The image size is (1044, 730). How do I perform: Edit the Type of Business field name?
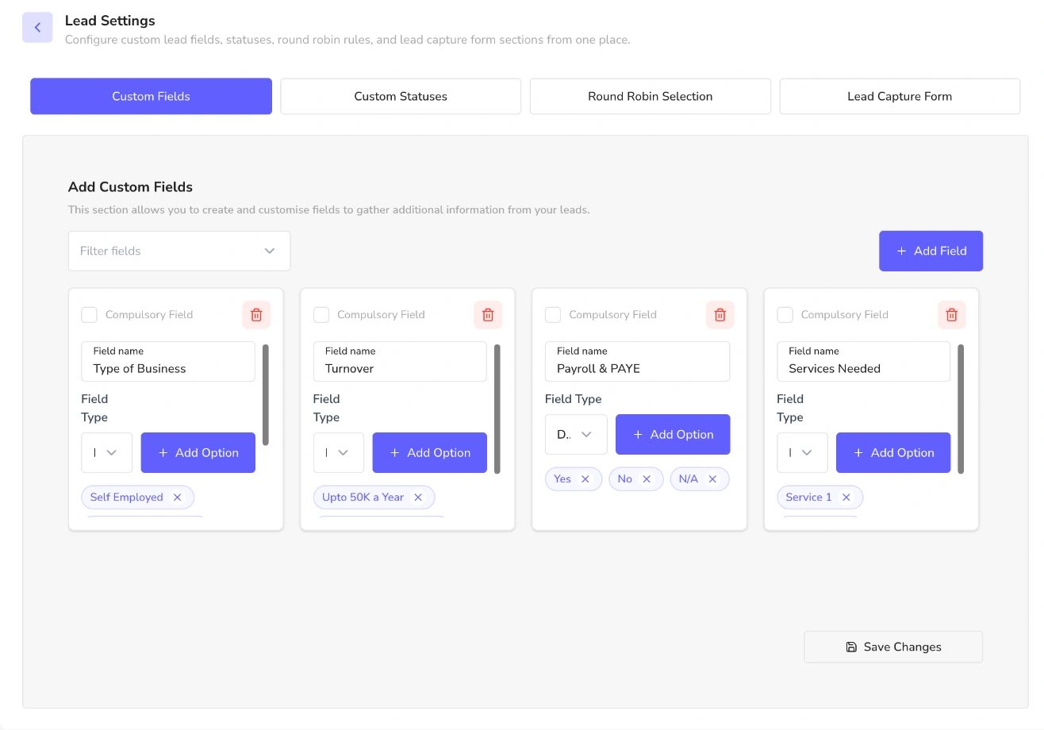(168, 362)
